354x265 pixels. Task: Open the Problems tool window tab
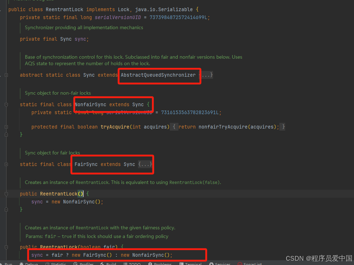point(160,264)
